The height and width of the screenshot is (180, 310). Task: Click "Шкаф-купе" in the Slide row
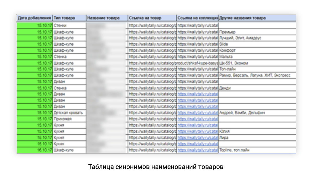pos(70,44)
